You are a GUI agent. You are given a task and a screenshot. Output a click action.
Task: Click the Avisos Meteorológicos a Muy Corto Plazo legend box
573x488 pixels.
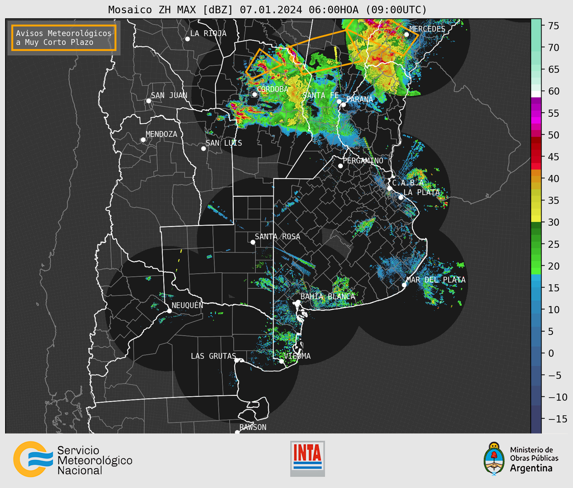[x=64, y=38]
